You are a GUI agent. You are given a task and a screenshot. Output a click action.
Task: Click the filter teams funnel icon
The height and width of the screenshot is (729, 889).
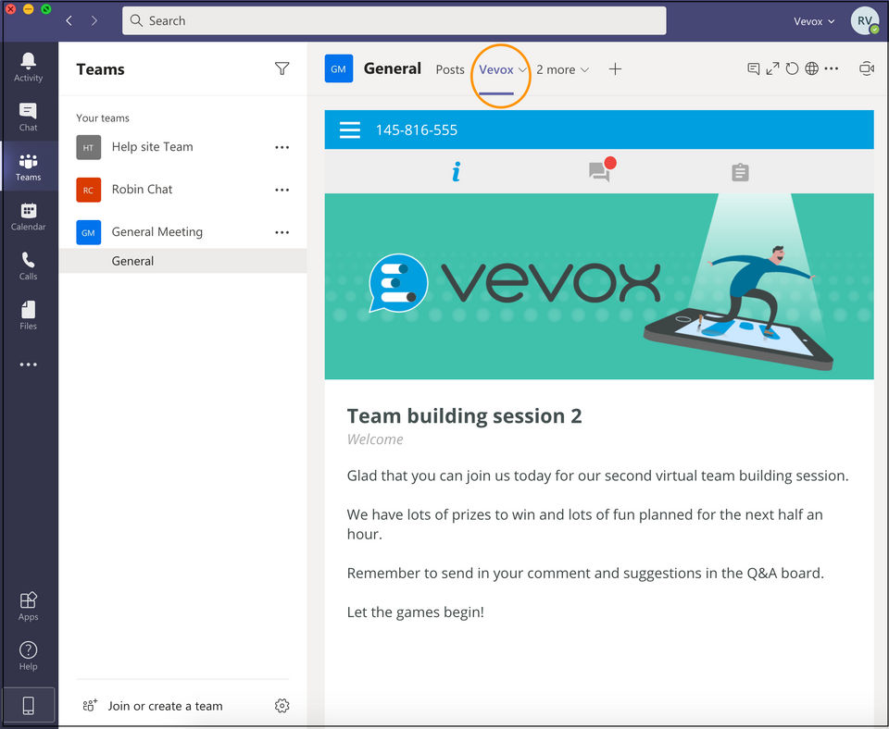(x=282, y=68)
